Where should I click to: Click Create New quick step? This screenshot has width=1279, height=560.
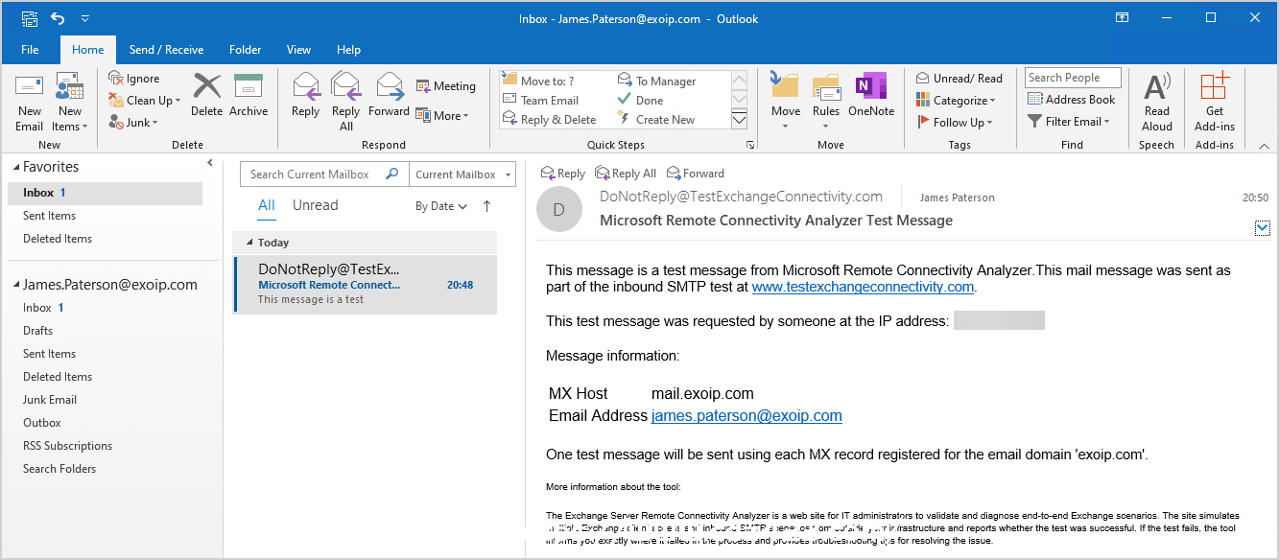[656, 120]
